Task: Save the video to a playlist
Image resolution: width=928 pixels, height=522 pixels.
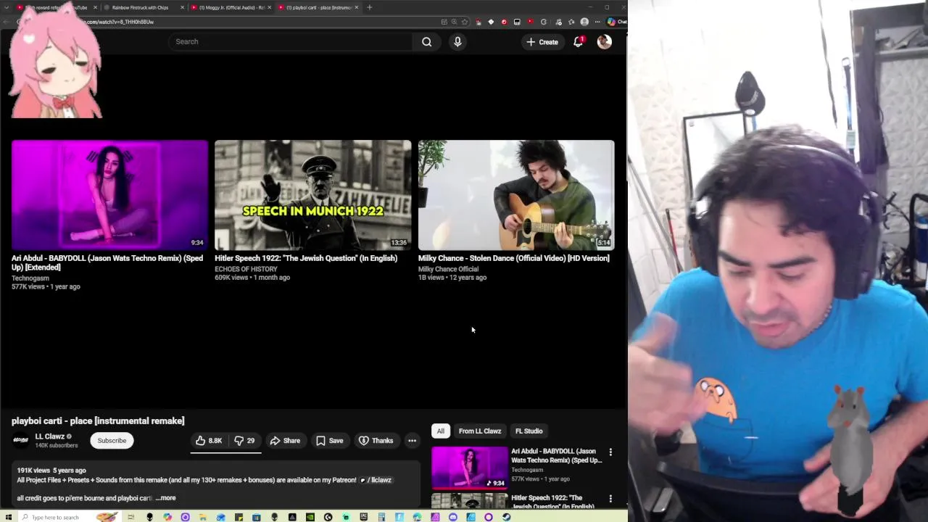Action: [x=330, y=441]
